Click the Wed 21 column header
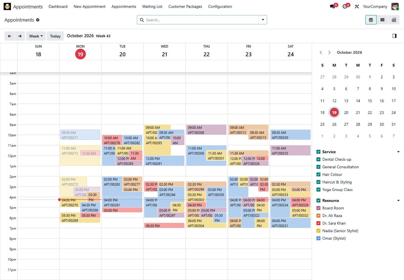 click(164, 52)
